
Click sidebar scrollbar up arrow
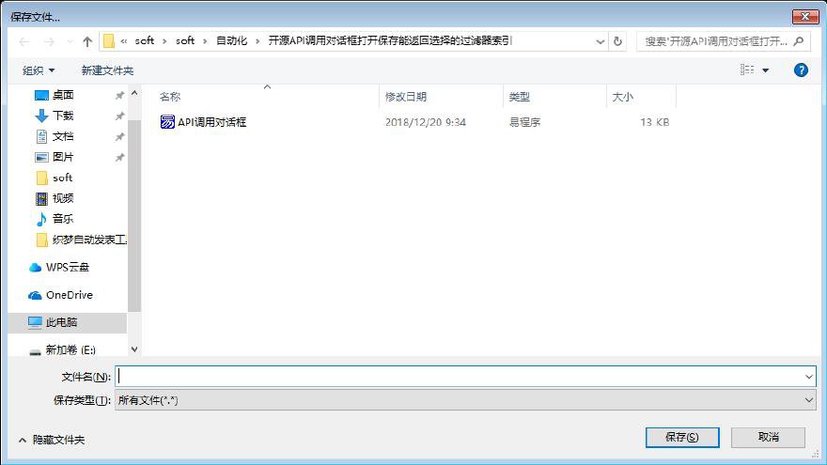134,93
